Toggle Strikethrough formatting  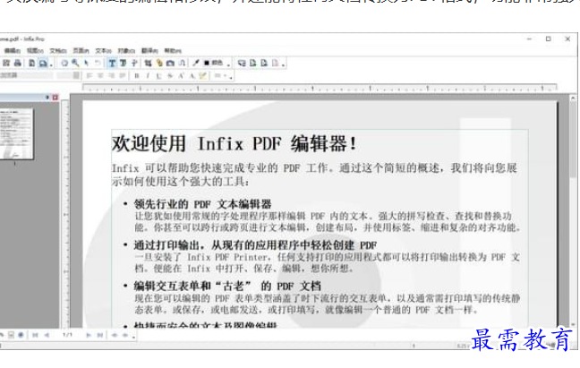170,76
